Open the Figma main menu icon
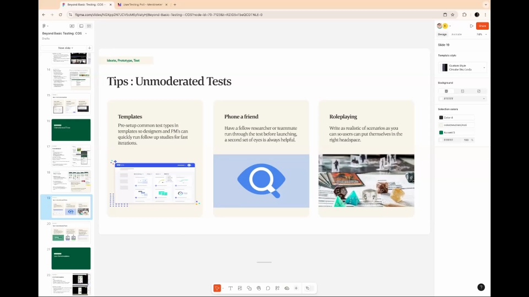This screenshot has width=529, height=297. pyautogui.click(x=44, y=26)
